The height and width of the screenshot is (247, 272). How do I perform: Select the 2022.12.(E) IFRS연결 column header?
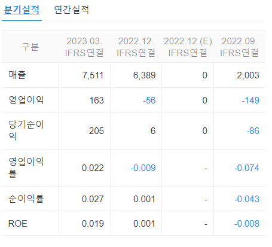point(188,47)
